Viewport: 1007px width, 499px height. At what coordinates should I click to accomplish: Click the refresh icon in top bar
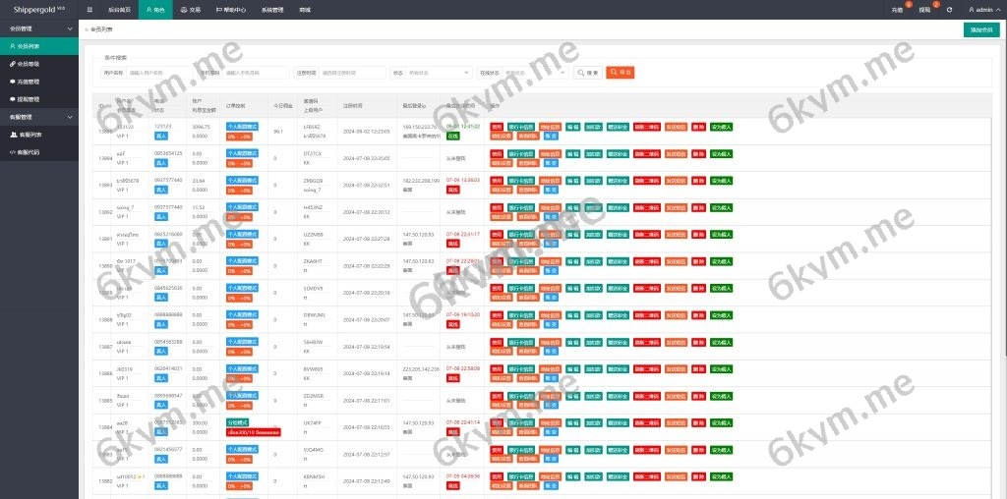(949, 9)
